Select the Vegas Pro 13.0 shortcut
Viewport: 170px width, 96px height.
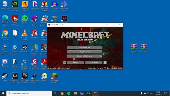click(x=15, y=78)
